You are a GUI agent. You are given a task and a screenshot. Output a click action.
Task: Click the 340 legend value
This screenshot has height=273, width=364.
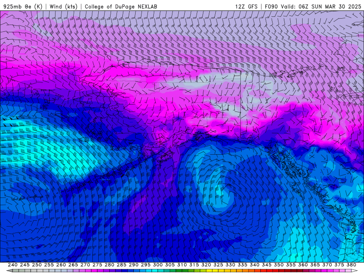point(254,265)
